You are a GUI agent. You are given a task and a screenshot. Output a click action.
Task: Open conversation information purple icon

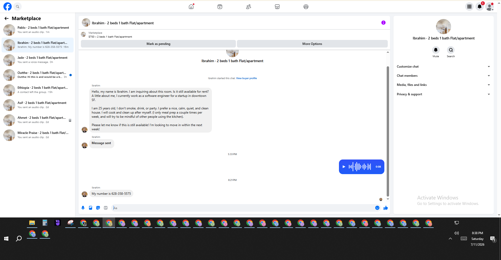point(383,23)
